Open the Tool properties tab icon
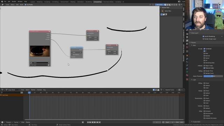Viewport: 224px width, 126px height. pos(187,30)
